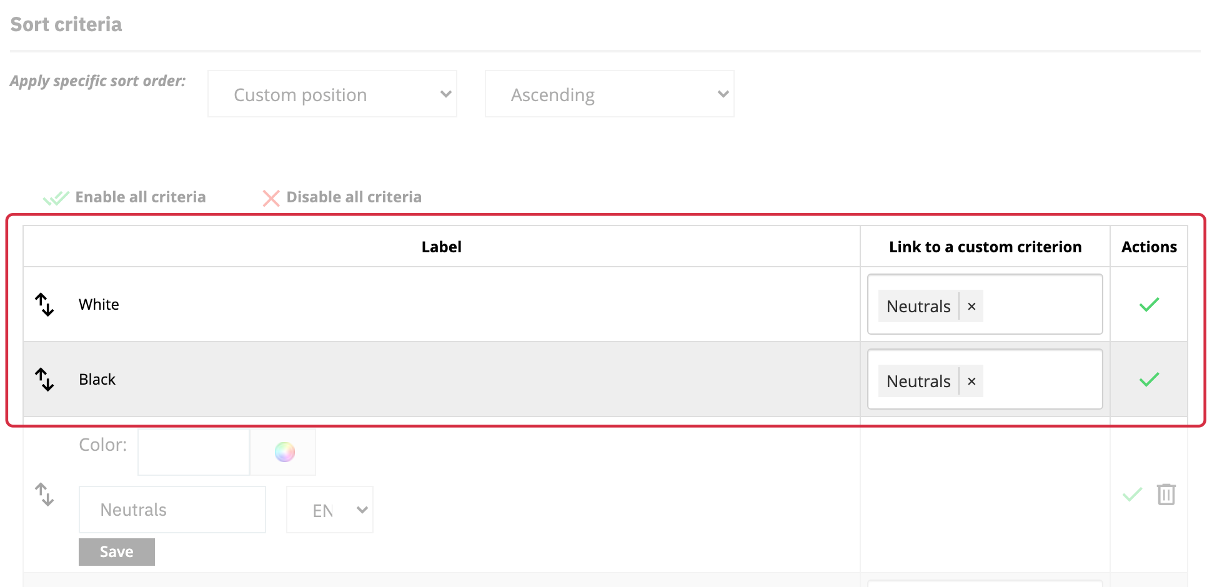The height and width of the screenshot is (587, 1212).
Task: Click the reorder arrows icon for White
Action: click(44, 305)
